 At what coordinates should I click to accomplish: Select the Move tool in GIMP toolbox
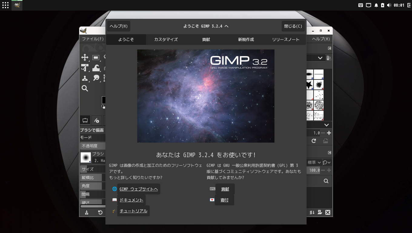[85, 58]
